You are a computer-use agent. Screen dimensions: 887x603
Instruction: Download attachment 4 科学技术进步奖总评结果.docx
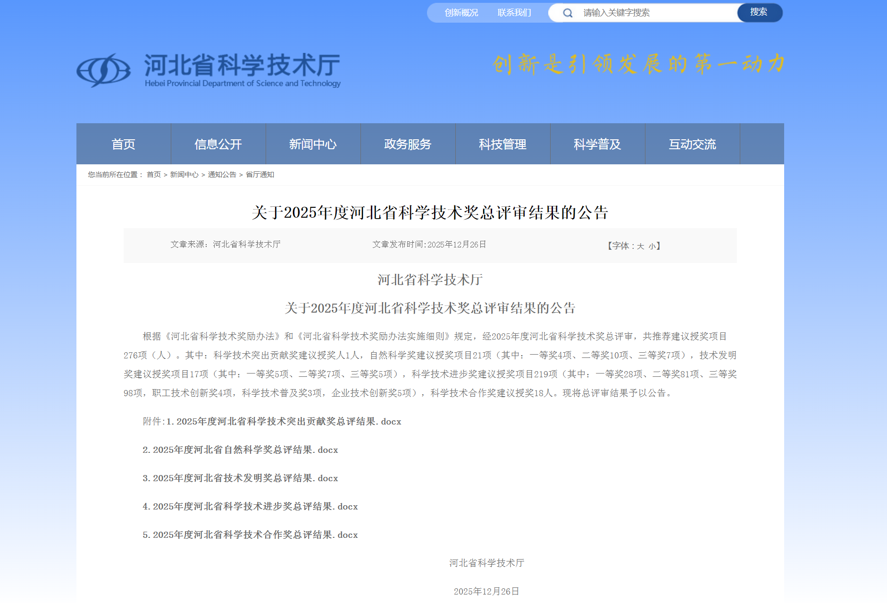(x=251, y=506)
